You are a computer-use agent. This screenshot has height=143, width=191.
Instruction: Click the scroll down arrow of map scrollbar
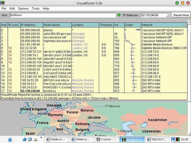[189, 134]
